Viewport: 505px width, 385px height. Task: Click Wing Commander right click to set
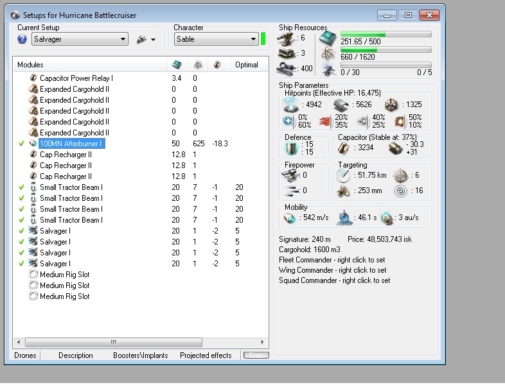point(332,270)
